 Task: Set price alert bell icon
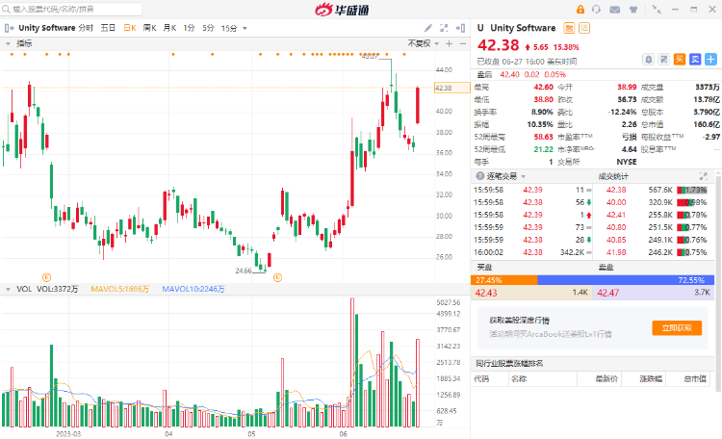tap(648, 60)
